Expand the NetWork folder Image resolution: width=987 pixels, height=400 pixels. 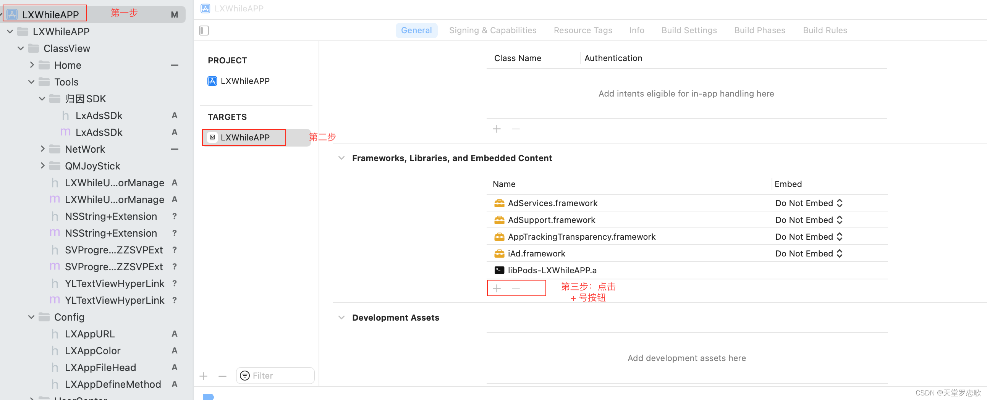(42, 149)
